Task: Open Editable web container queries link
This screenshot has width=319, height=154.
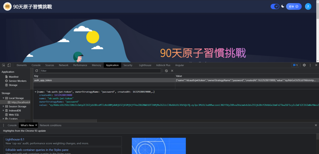Action: pyautogui.click(x=37, y=150)
